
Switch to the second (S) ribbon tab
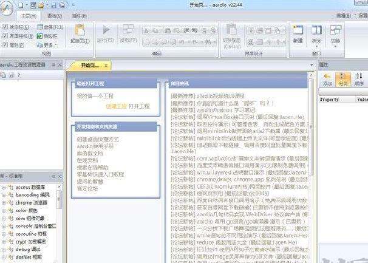coord(55,16)
